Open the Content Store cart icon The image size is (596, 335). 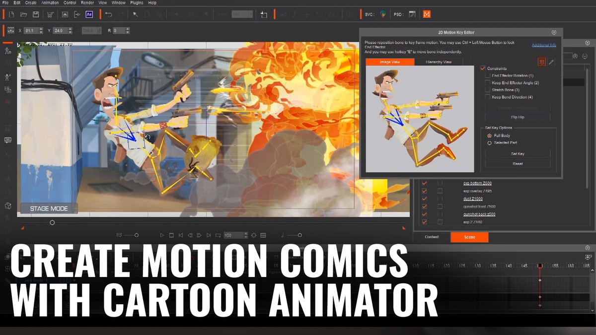pyautogui.click(x=51, y=14)
